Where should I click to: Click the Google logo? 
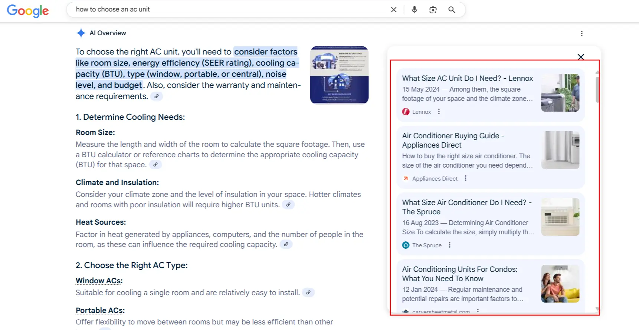[28, 11]
